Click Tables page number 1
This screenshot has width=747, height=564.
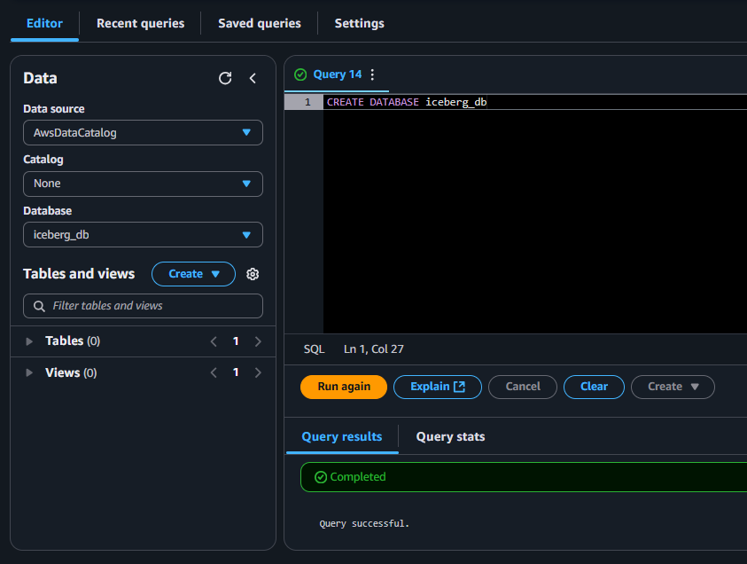pos(236,341)
